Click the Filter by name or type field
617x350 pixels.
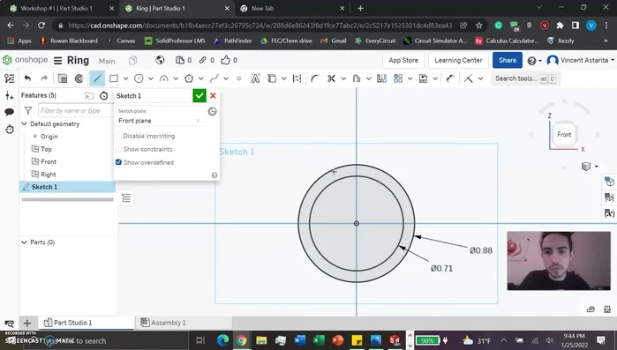[75, 110]
